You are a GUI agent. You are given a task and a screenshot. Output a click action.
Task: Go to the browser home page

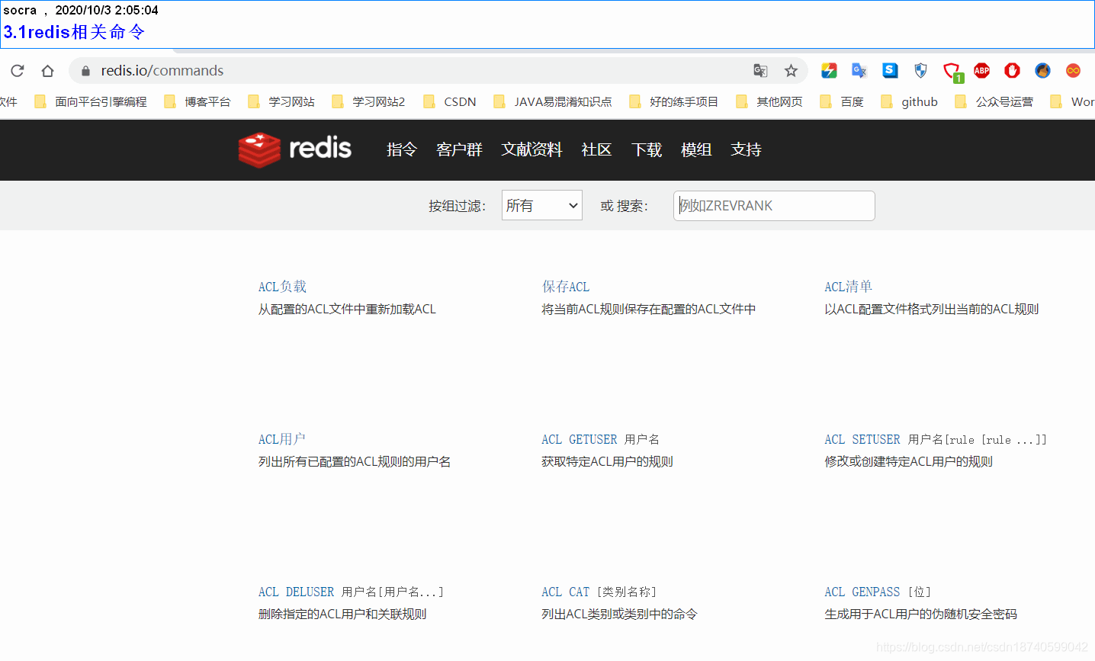[x=47, y=71]
